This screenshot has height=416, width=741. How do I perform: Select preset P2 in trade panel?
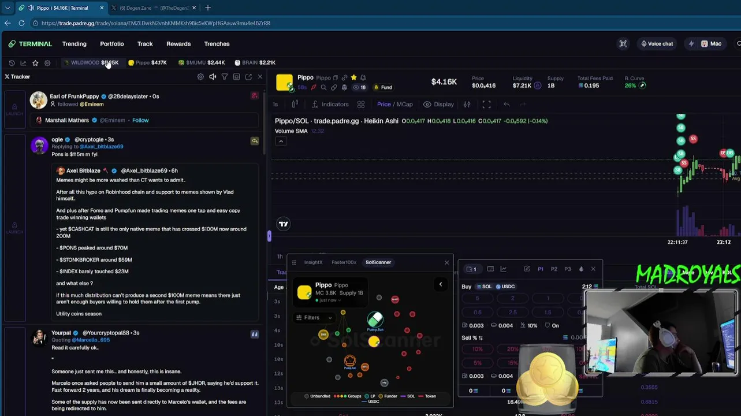pos(554,269)
